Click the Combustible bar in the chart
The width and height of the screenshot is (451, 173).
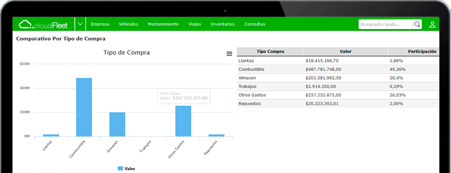coord(84,107)
